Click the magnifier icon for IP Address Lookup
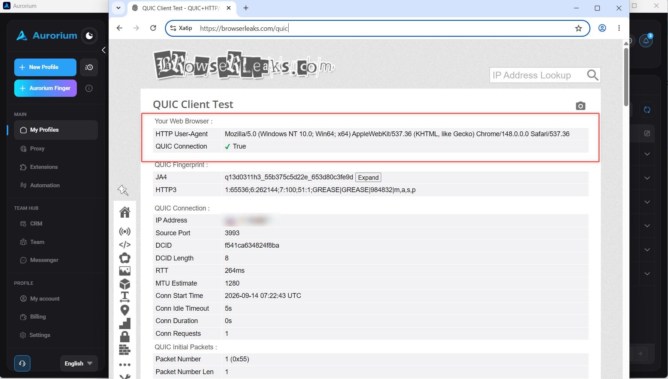 pyautogui.click(x=593, y=75)
